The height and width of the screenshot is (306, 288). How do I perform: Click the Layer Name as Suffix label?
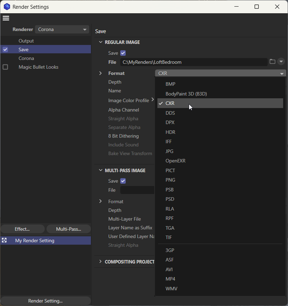tap(130, 228)
